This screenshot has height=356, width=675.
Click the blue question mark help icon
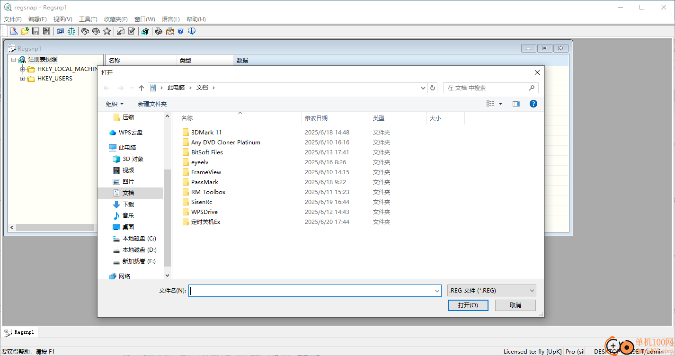click(180, 31)
